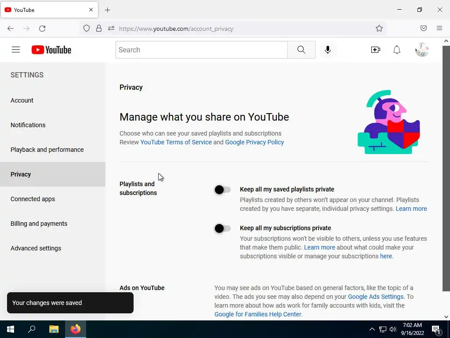450x338 pixels.
Task: Open the notifications bell
Action: (x=397, y=50)
